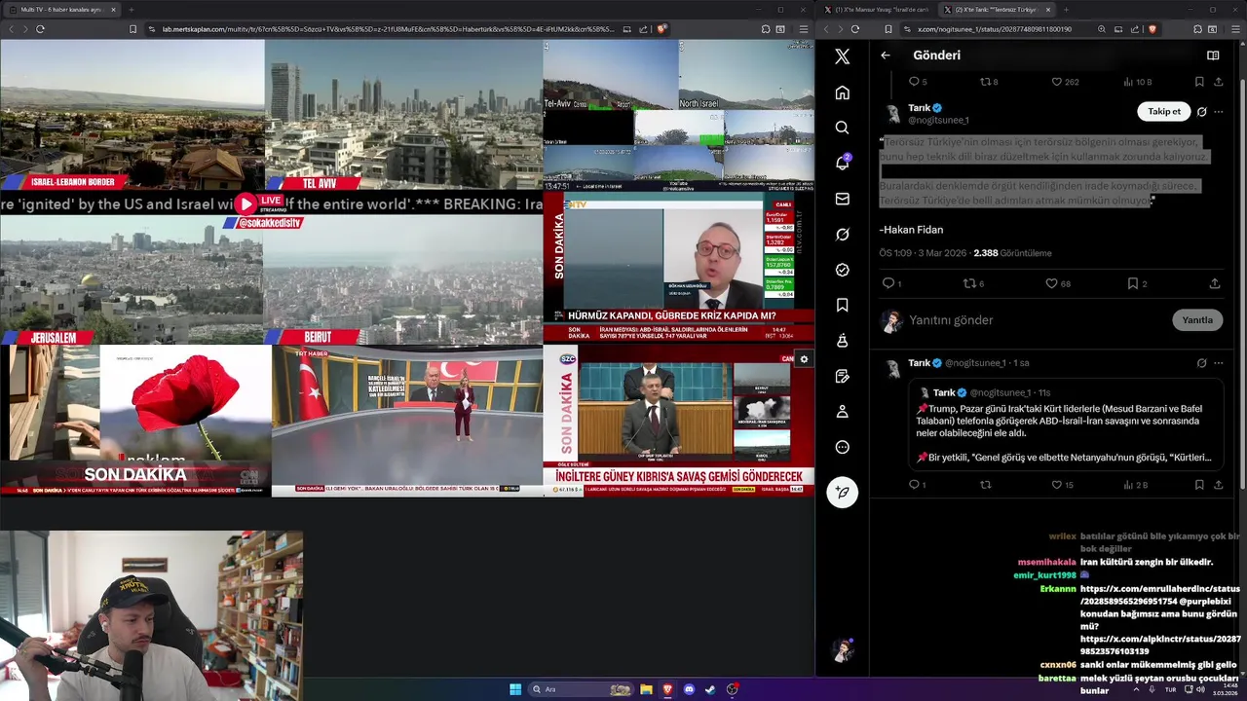Open X notifications bell
This screenshot has width=1247, height=701.
click(x=843, y=163)
